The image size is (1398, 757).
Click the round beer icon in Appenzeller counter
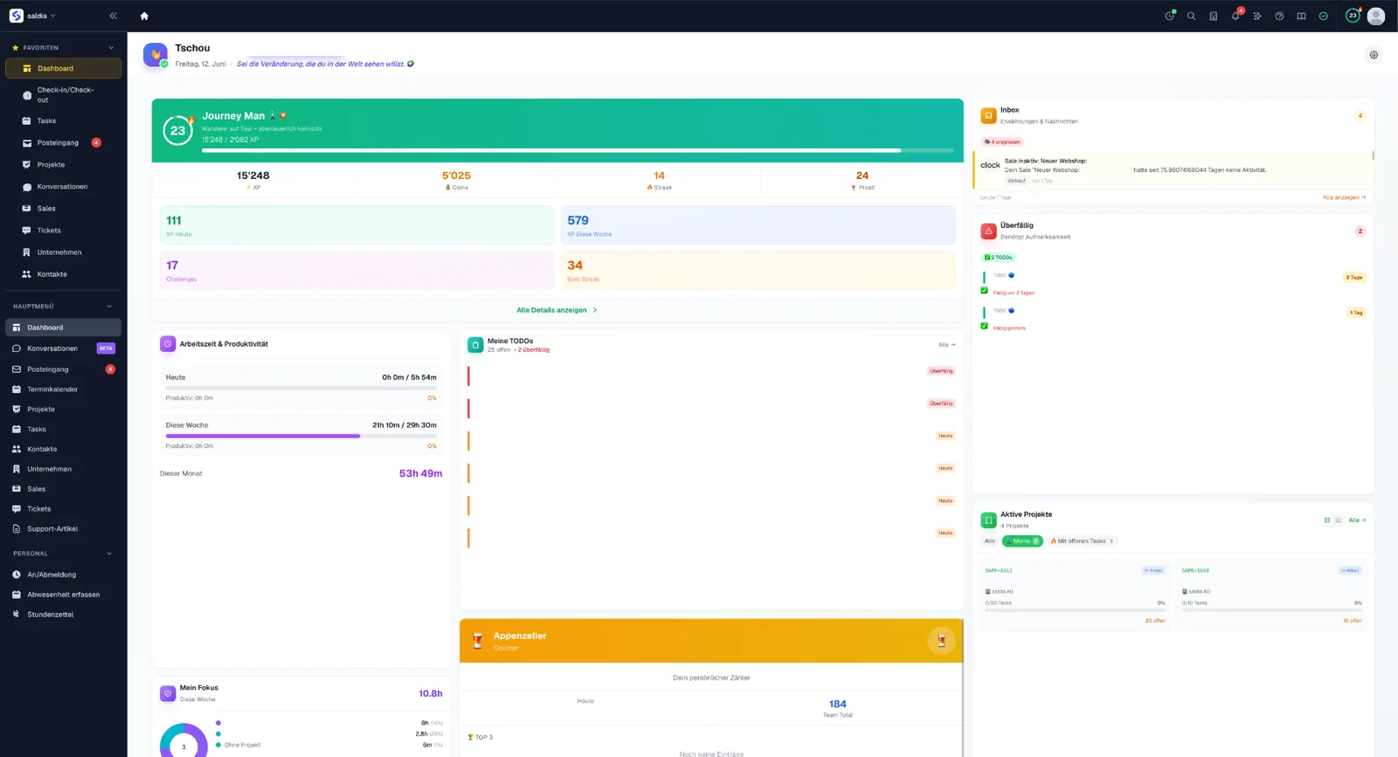tap(941, 641)
